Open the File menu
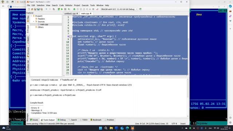 (x=28, y=5)
